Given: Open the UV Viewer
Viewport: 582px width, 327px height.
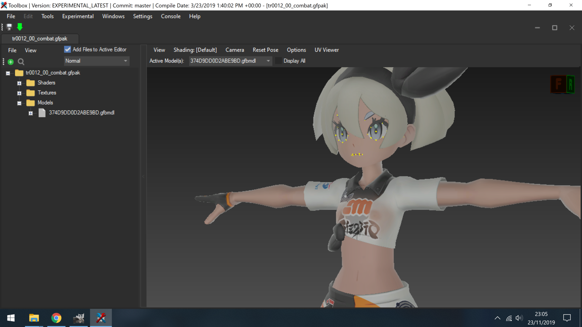Looking at the screenshot, I should (326, 50).
